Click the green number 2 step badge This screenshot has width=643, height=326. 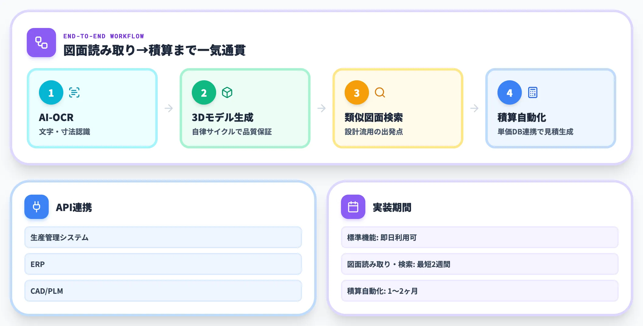click(204, 92)
